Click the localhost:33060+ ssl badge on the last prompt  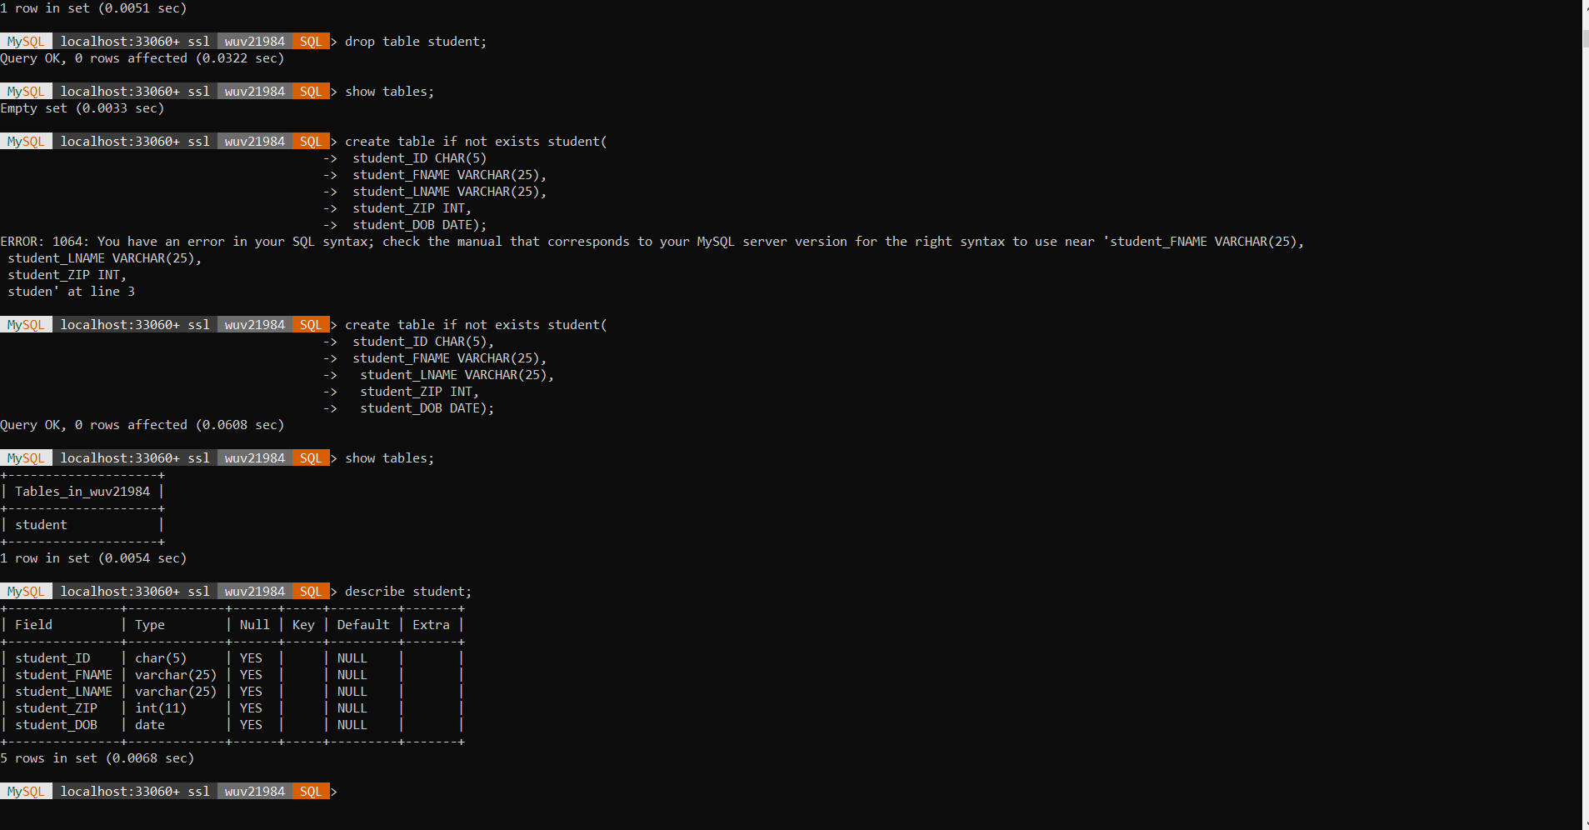coord(135,792)
